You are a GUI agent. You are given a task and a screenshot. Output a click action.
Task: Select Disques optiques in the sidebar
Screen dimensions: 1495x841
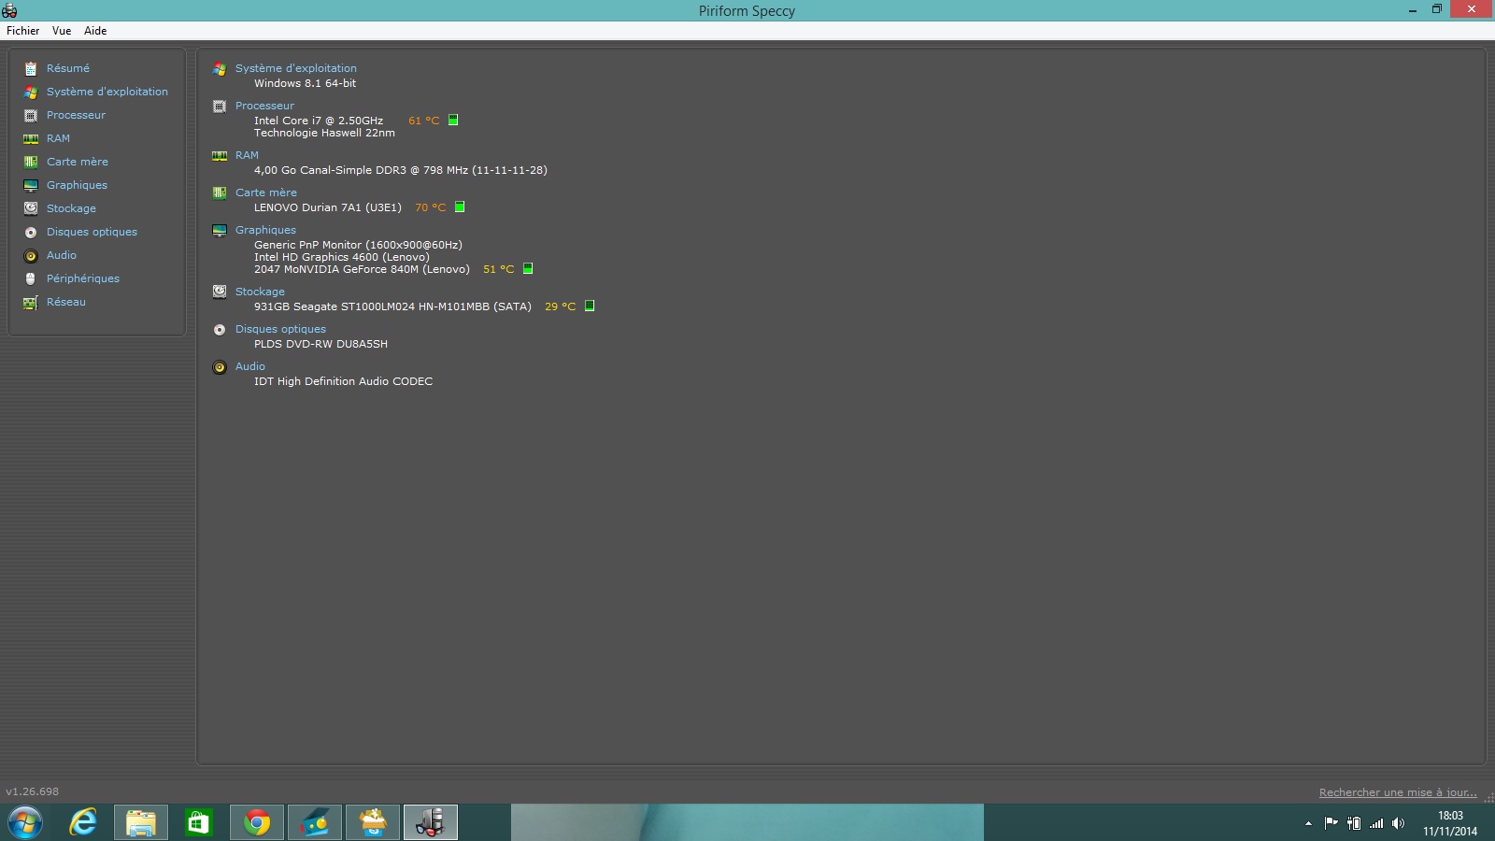[x=92, y=232]
